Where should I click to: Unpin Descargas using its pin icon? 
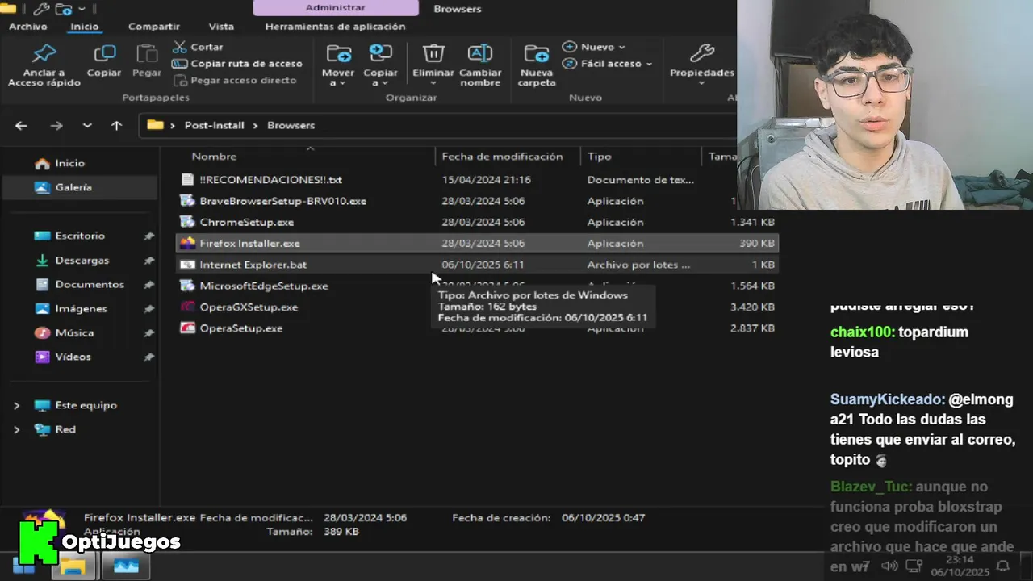(148, 261)
